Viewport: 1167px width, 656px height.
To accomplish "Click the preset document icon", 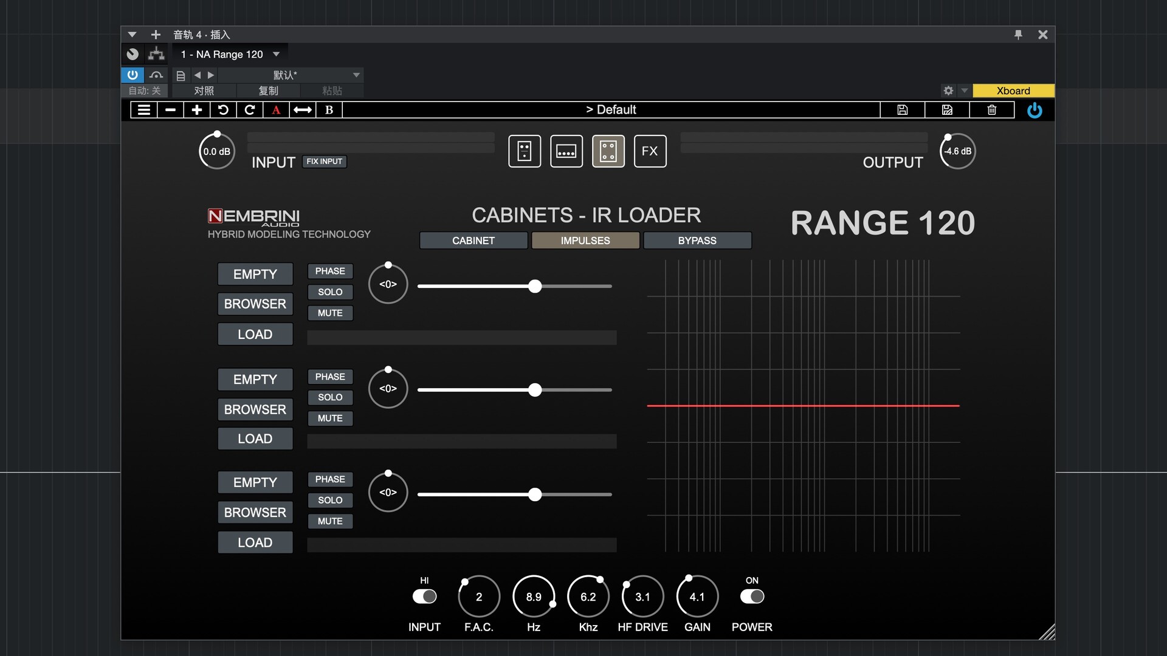I will 181,75.
